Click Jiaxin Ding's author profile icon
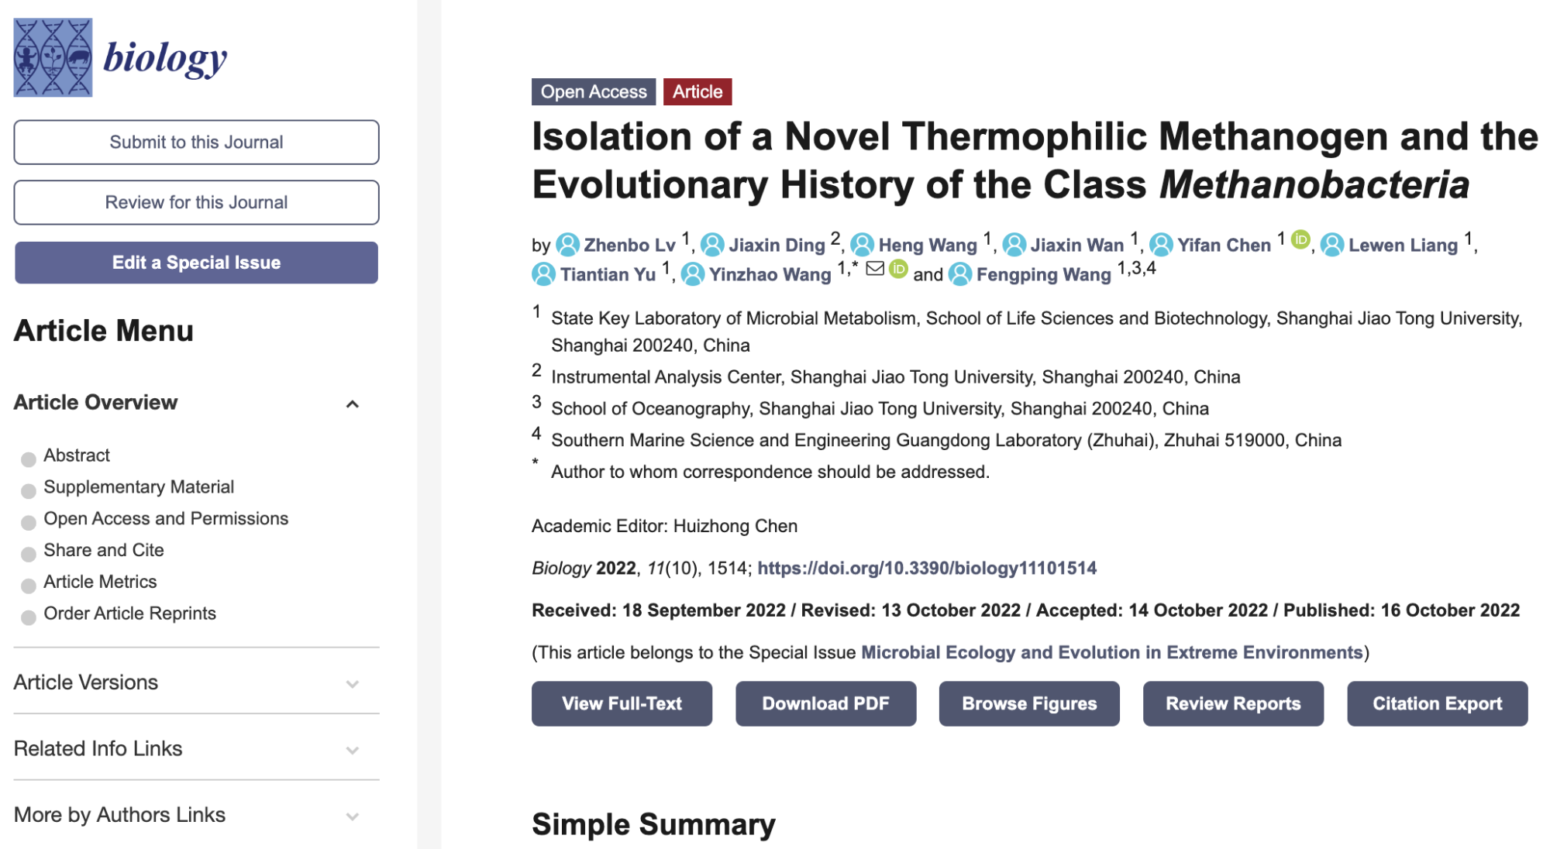This screenshot has height=849, width=1550. coord(712,245)
